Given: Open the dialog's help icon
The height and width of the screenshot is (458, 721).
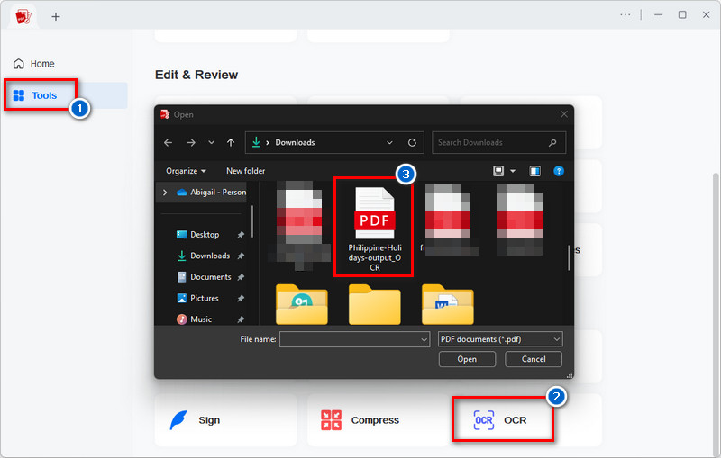Looking at the screenshot, I should point(559,171).
